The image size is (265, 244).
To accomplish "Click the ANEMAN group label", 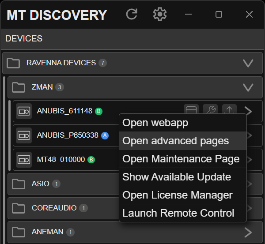I will tap(48, 232).
